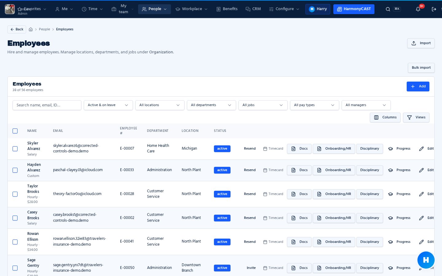Click Progress graduation cap for Skyler Alvarez
Image resolution: width=442 pixels, height=276 pixels.
pyautogui.click(x=390, y=149)
